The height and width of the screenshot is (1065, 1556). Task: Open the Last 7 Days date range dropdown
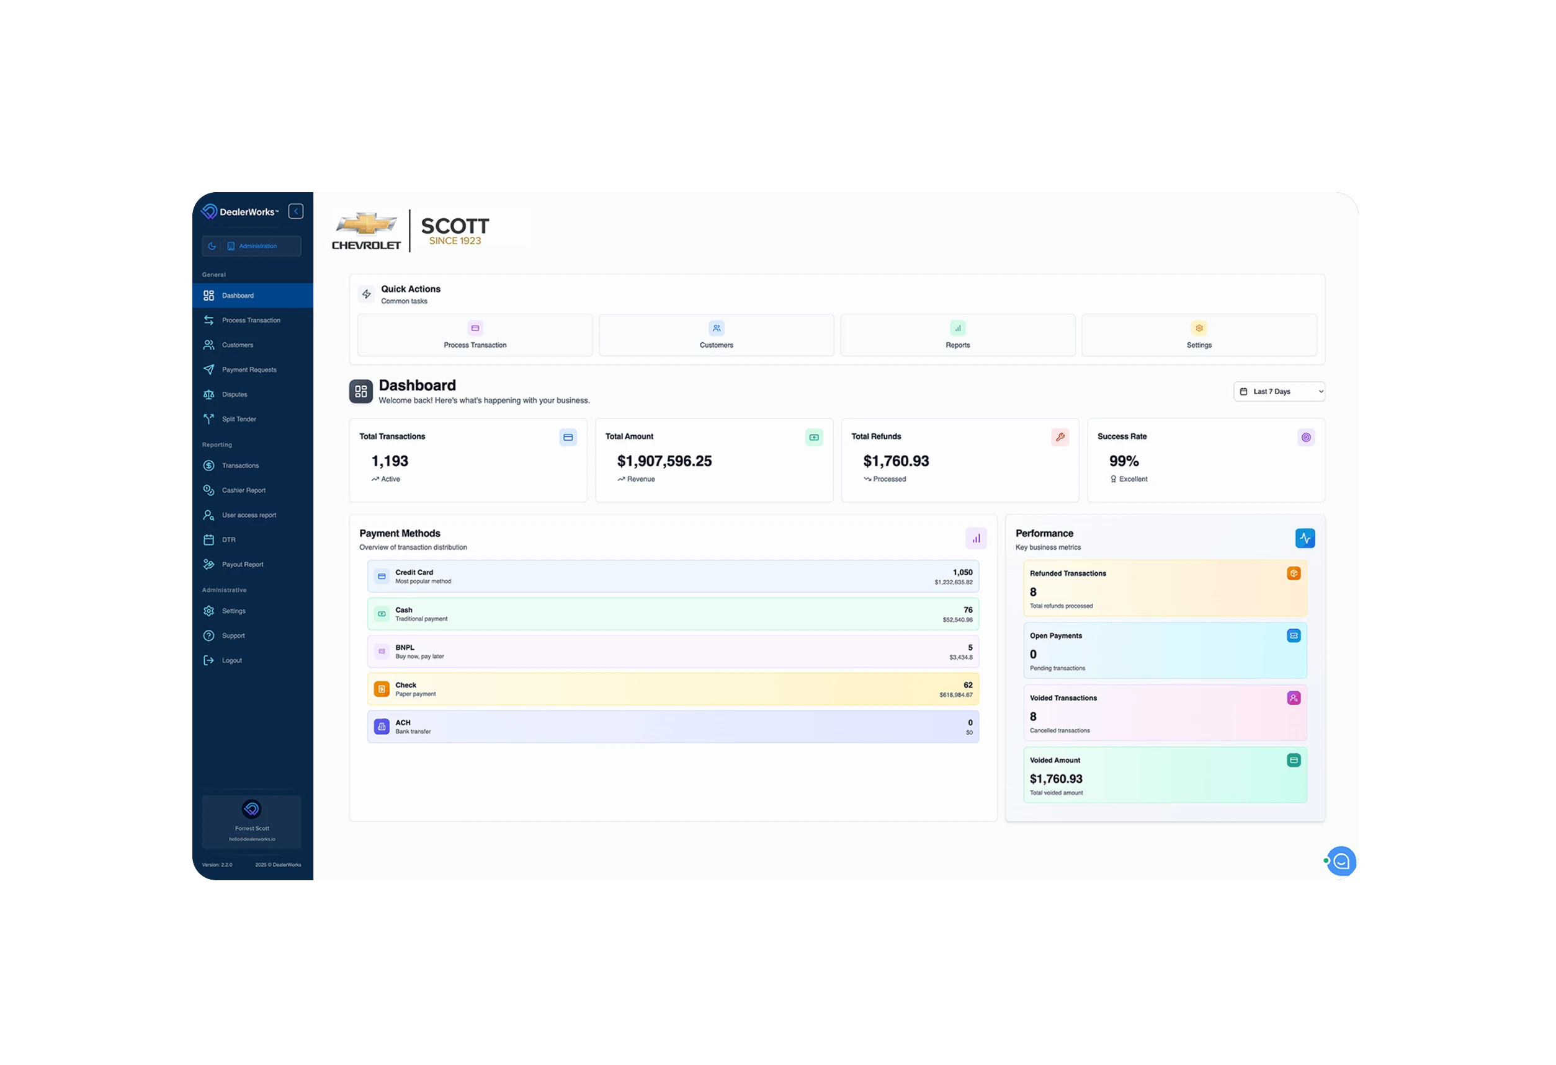click(1279, 391)
